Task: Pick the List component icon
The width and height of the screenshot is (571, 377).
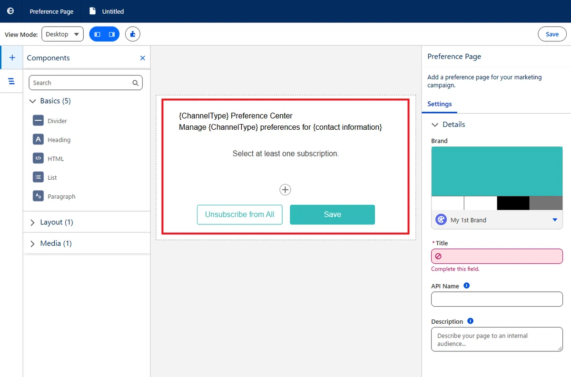Action: [38, 177]
